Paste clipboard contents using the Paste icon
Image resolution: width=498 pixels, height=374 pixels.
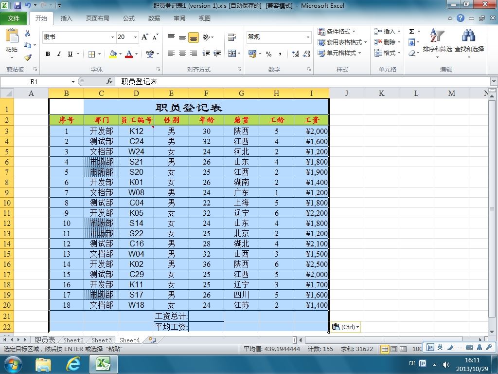(x=12, y=35)
